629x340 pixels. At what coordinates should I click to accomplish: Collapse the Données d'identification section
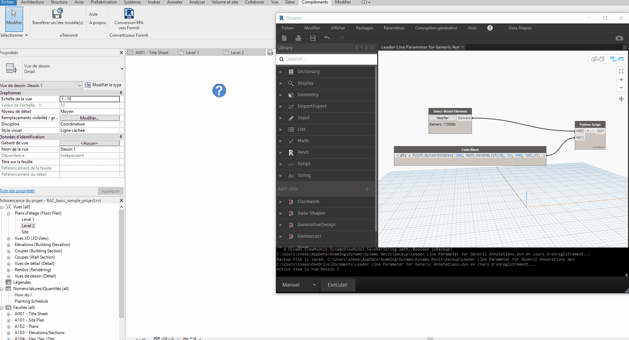(121, 137)
